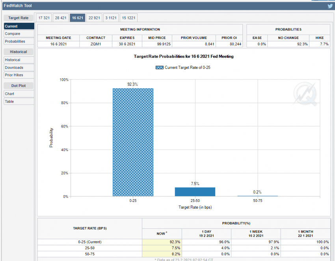Click the NOW column header
Viewport: 335px width, 261px height.
(162, 234)
